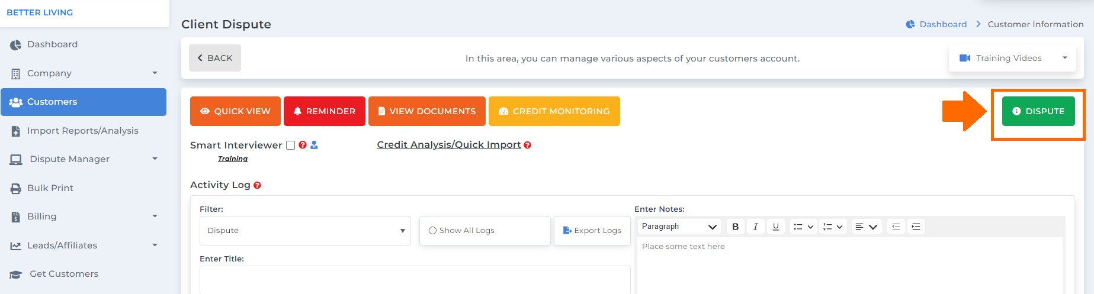Viewport: 1094px width, 294px height.
Task: Open Get Customers in the sidebar
Action: (x=64, y=274)
